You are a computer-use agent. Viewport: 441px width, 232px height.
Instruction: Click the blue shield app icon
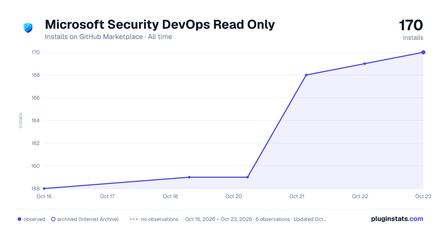point(28,28)
